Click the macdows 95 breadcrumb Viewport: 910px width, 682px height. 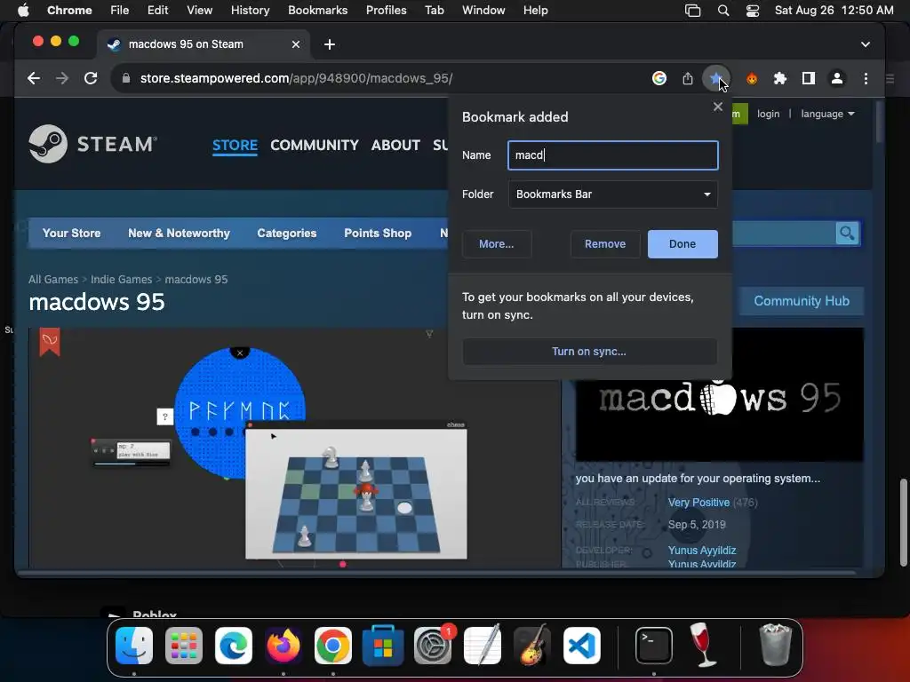pyautogui.click(x=196, y=280)
